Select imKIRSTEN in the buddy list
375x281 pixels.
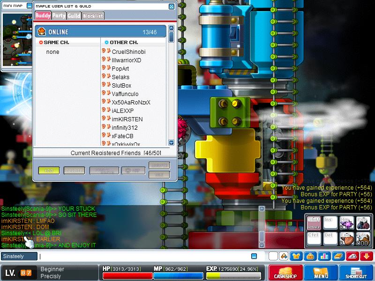(x=127, y=119)
